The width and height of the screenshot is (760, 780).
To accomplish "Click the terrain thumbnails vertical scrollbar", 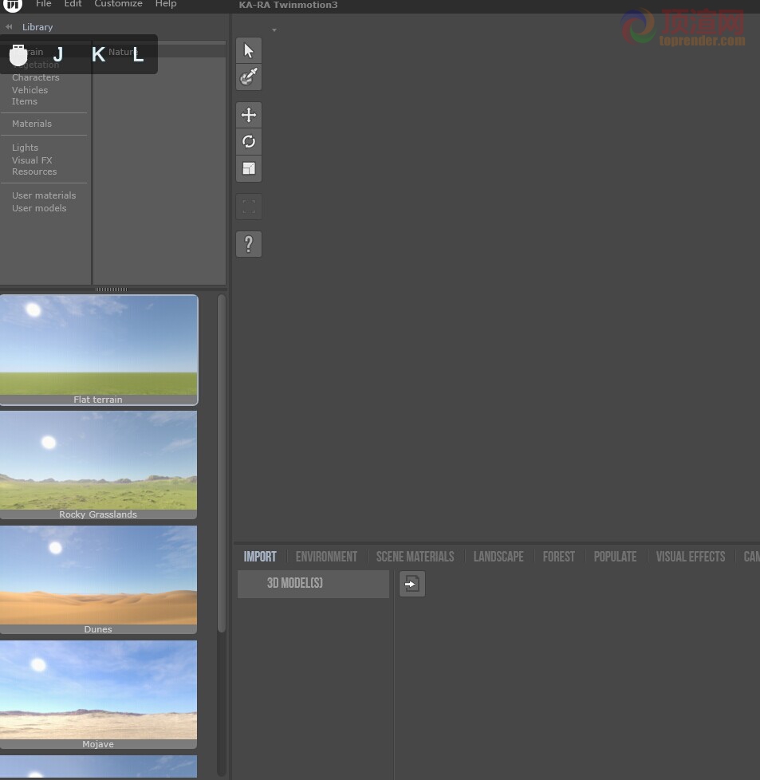I will click(x=222, y=463).
